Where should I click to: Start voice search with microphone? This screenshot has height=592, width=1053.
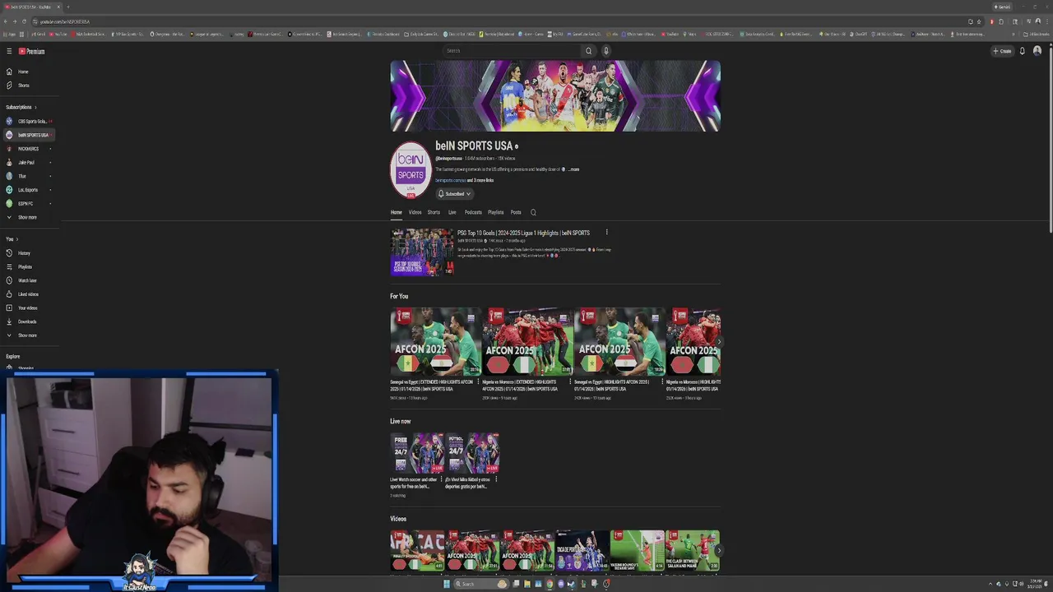coord(605,51)
